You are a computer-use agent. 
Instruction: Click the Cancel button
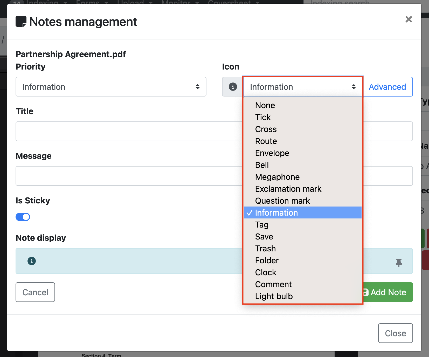(x=35, y=292)
